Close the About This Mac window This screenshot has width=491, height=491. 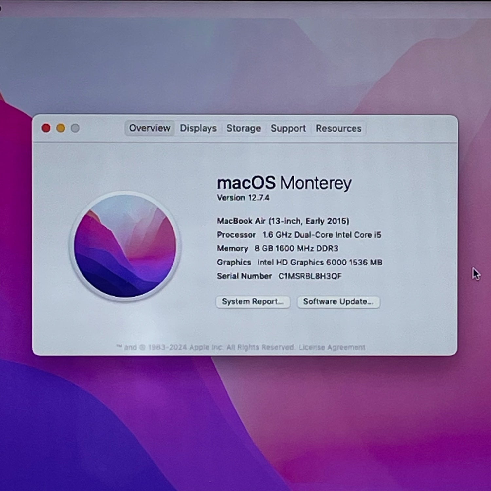pyautogui.click(x=46, y=128)
